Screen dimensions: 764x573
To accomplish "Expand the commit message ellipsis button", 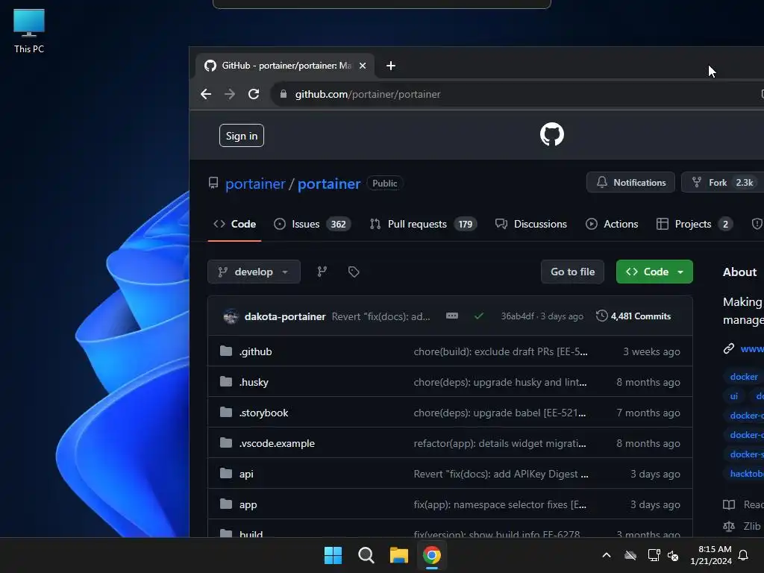I will point(452,316).
